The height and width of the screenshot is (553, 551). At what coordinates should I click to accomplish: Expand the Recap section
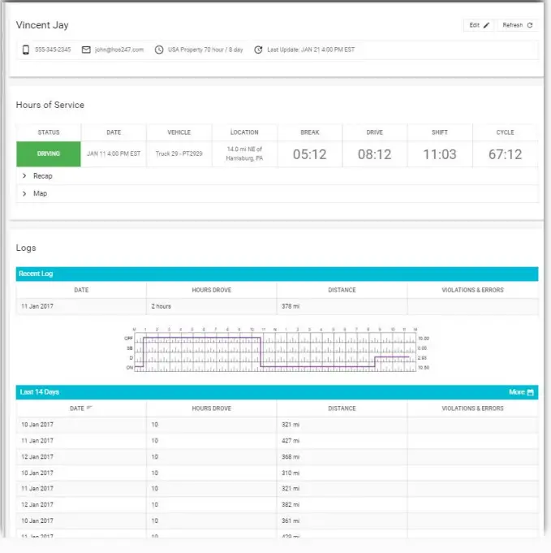tap(277, 176)
